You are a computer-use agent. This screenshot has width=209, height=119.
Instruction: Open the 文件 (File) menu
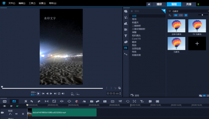(x=12, y=3)
